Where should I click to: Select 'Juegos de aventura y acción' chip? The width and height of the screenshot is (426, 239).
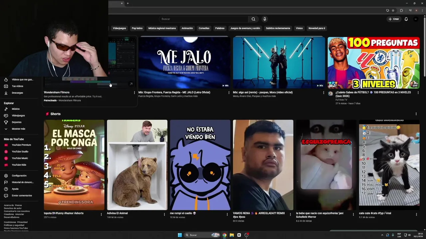(245, 28)
